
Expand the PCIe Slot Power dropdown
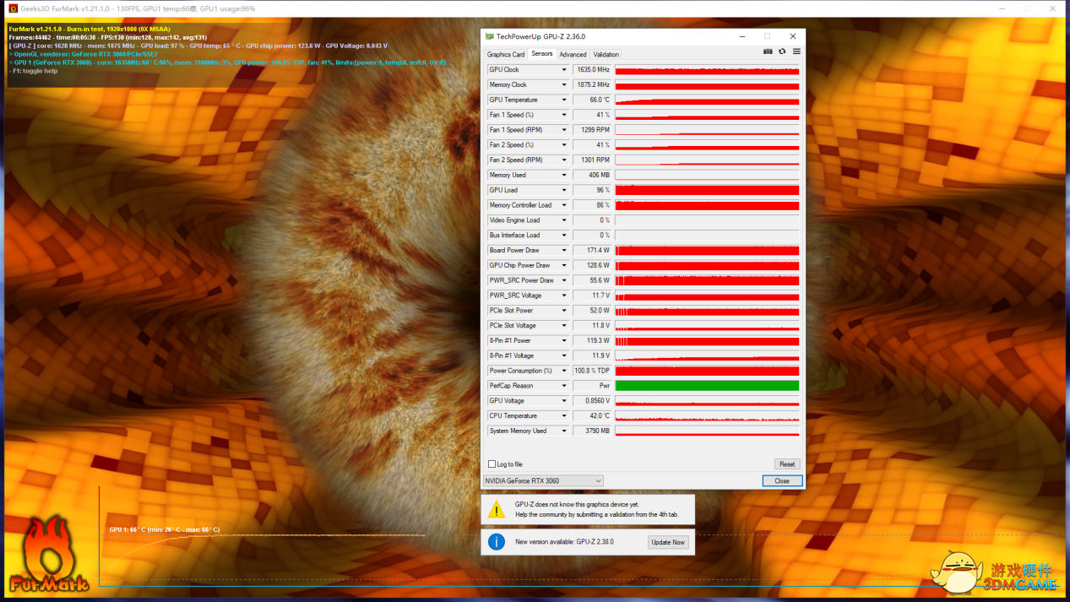pyautogui.click(x=564, y=311)
